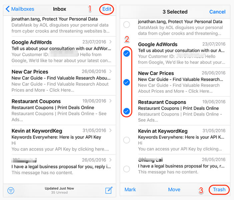Open Restaurant Coupons email chevron
Viewport: 234px width, 200px height.
[110, 101]
